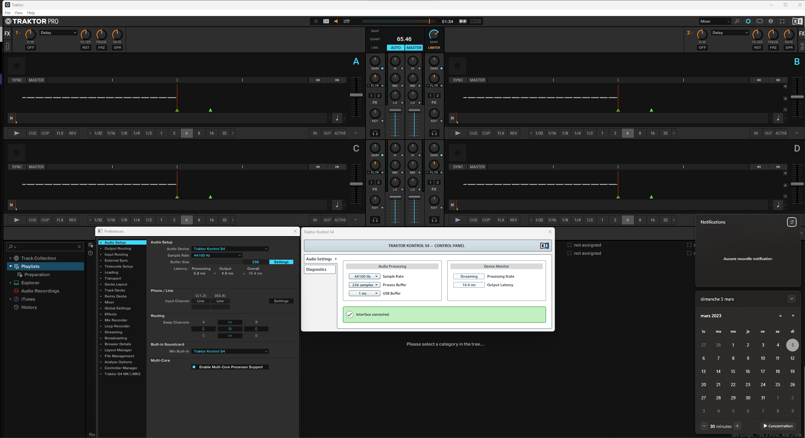Click the playlist options icon beside the search box
Viewport: 805px width, 438px height.
91,245
